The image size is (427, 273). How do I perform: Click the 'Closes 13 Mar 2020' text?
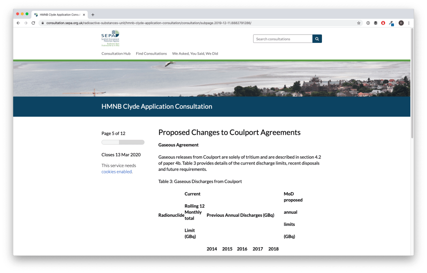(121, 155)
